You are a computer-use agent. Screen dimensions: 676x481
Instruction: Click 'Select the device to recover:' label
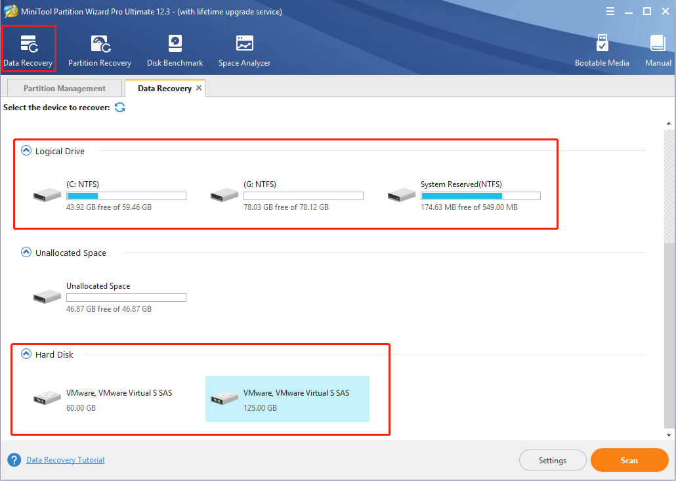coord(57,108)
